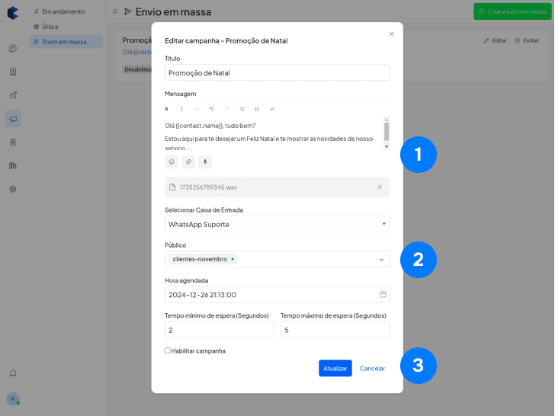This screenshot has height=416, width=555.
Task: Open the user profile avatar
Action: click(x=13, y=399)
